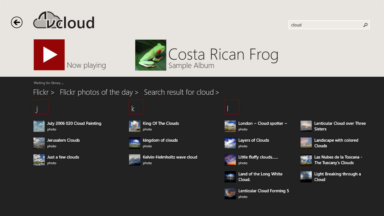Open Flickr photos of the day breadcrumb

point(99,92)
